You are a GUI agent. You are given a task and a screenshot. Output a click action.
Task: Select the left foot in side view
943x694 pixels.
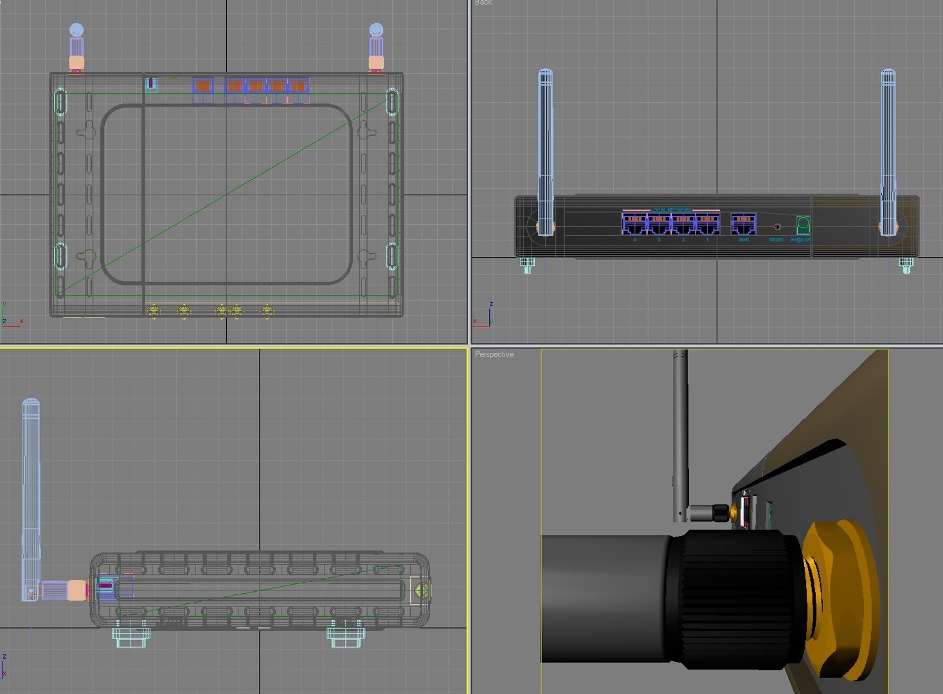click(130, 637)
